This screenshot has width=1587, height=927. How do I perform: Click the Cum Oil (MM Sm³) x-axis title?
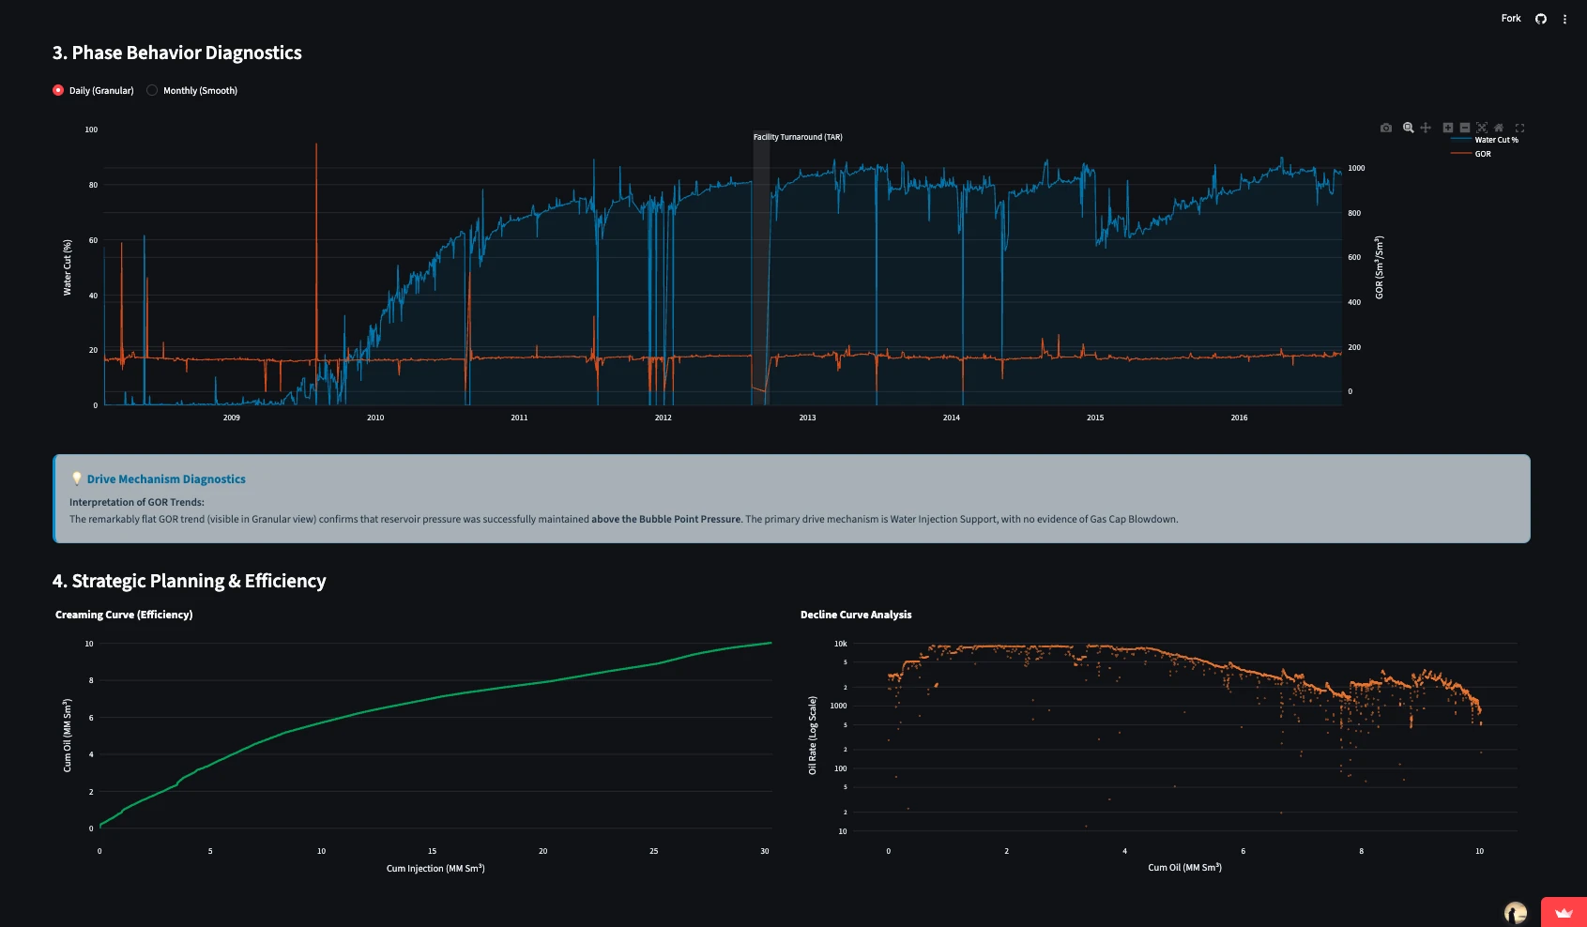pyautogui.click(x=1184, y=868)
